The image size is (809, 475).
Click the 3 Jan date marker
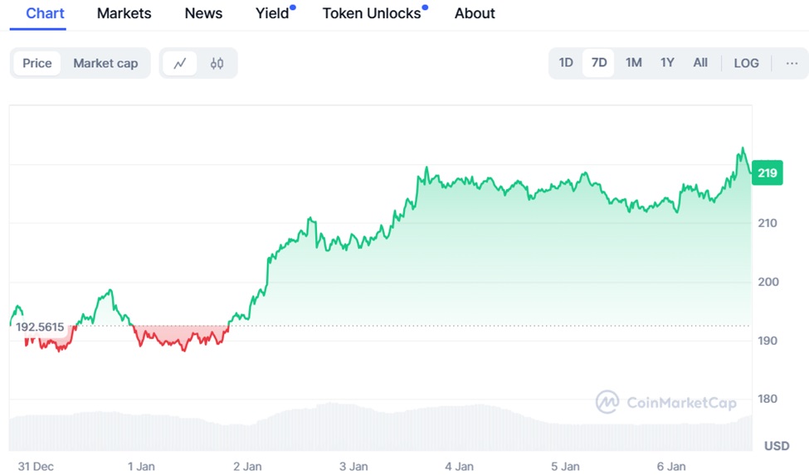pos(353,467)
